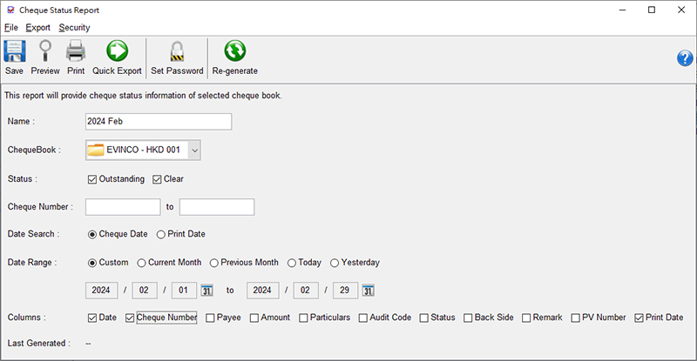Open the Export menu
The image size is (697, 361).
(37, 28)
